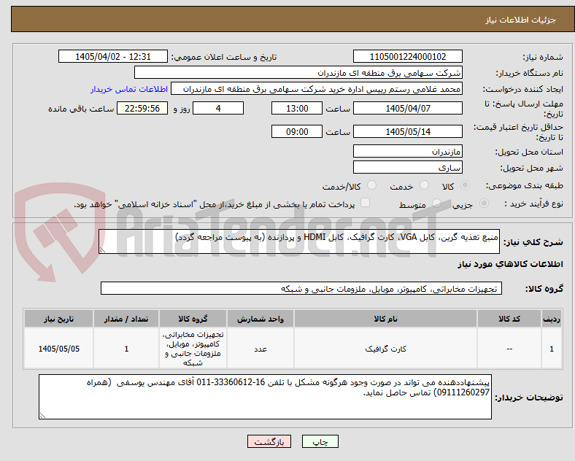Click the نام کالا column header

point(385,319)
